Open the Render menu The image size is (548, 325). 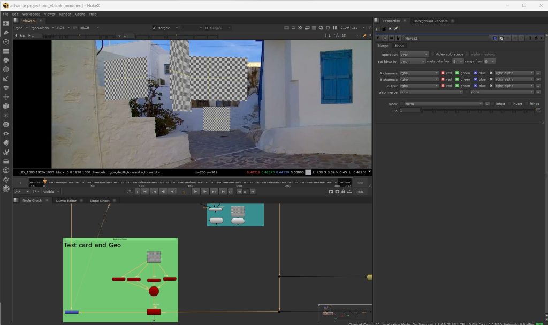[x=65, y=14]
